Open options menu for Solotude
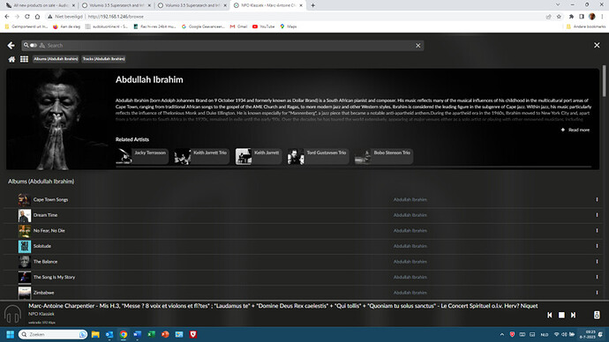 pyautogui.click(x=597, y=246)
